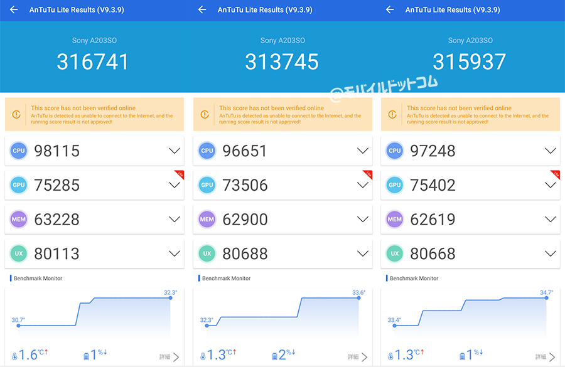
Task: Click the warning icon in the 316741 result
Action: 16,115
